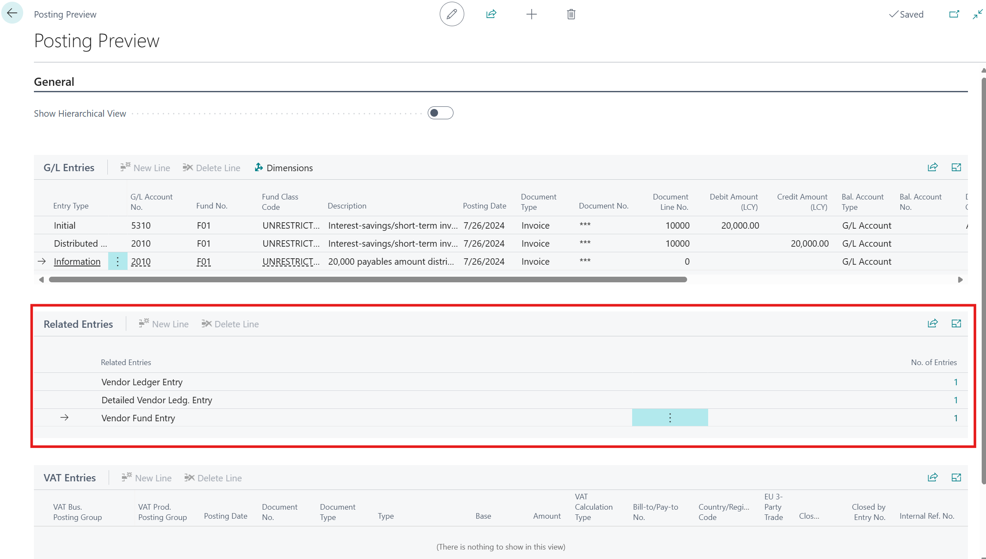This screenshot has width=986, height=559.
Task: Maximize the Related Entries part
Action: [x=956, y=323]
